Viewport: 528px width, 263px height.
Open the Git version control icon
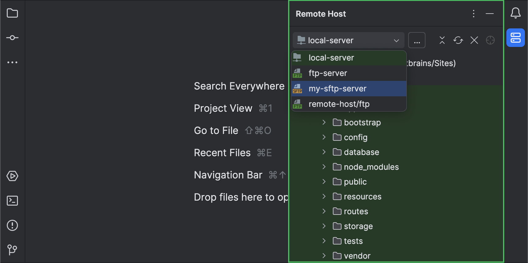coord(12,249)
